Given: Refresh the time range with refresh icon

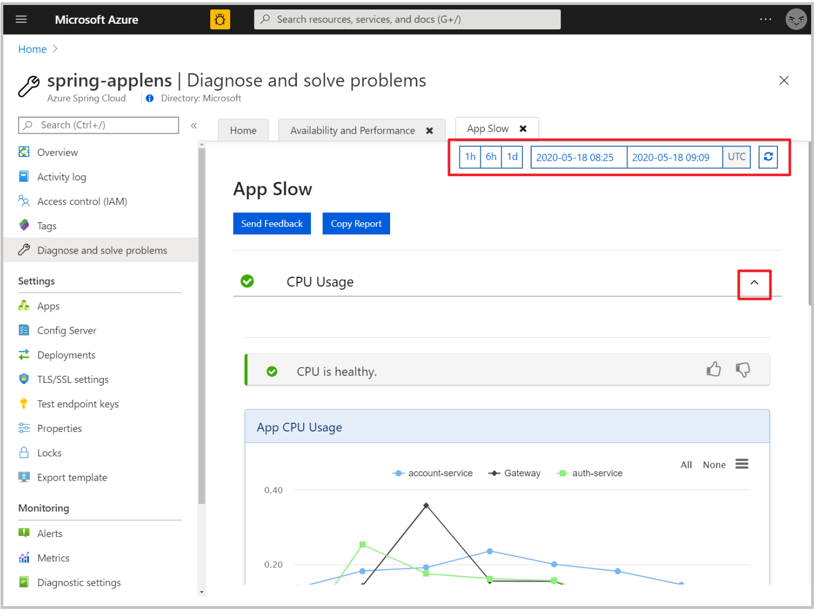Looking at the screenshot, I should click(x=768, y=157).
